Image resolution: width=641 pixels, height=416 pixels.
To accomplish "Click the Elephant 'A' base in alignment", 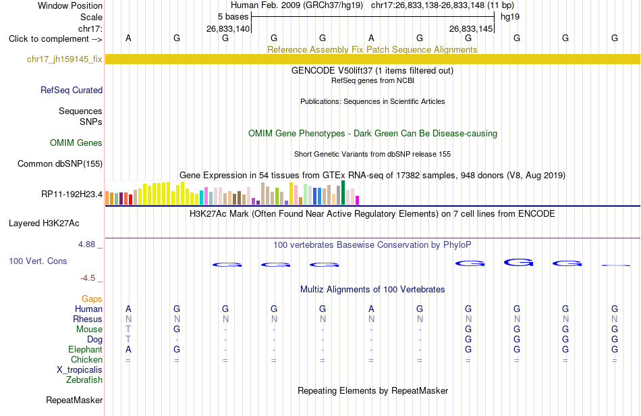I will [128, 349].
